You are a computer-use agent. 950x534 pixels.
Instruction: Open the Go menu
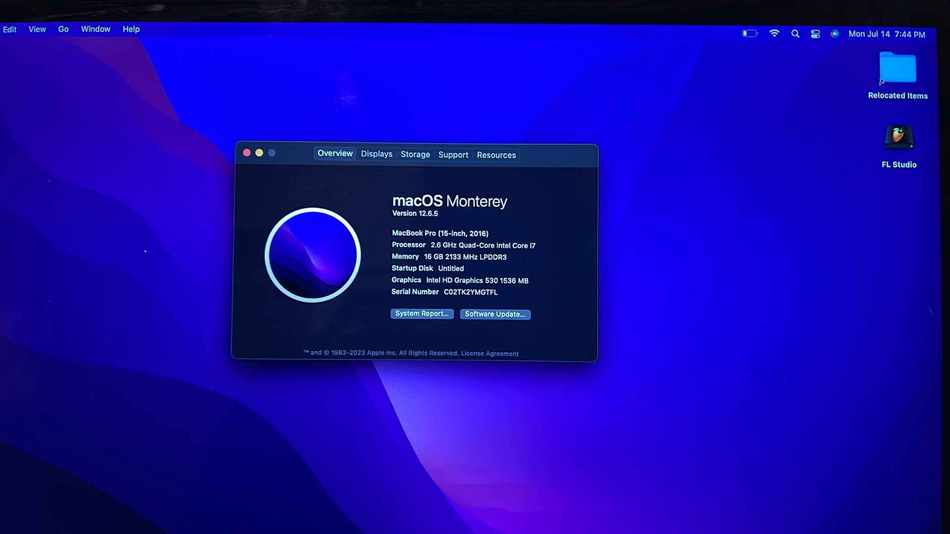[x=63, y=29]
